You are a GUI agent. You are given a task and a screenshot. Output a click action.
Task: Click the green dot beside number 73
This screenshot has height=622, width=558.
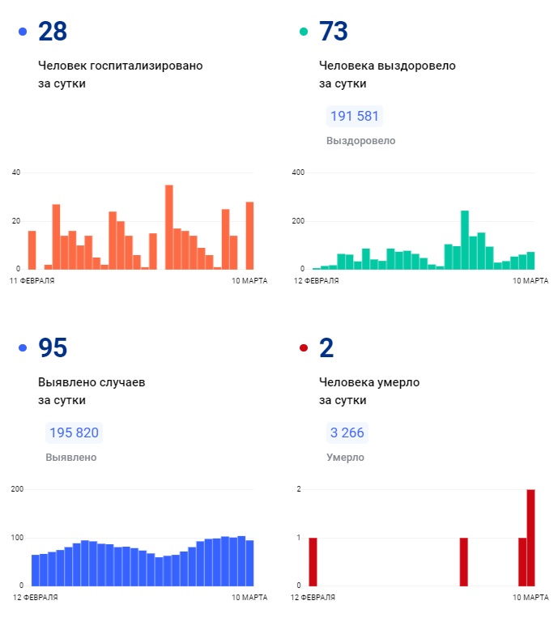304,32
